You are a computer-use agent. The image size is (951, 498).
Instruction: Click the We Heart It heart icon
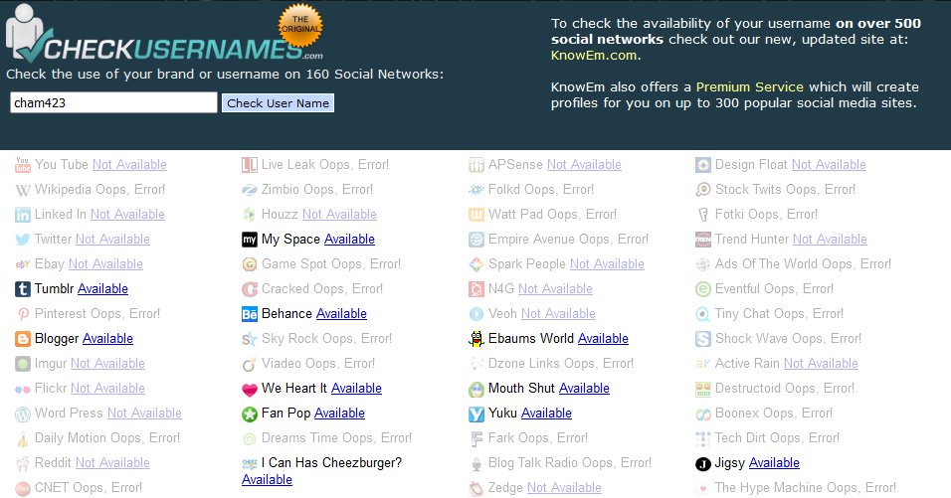[250, 389]
